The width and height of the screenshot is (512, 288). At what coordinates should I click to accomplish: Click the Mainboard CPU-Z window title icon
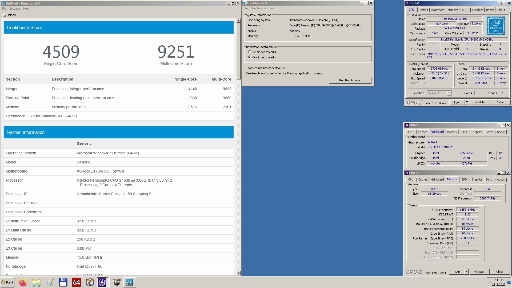click(x=407, y=125)
